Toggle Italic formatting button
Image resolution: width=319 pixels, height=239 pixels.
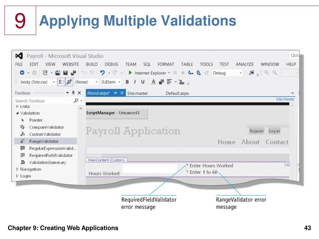tap(135, 82)
